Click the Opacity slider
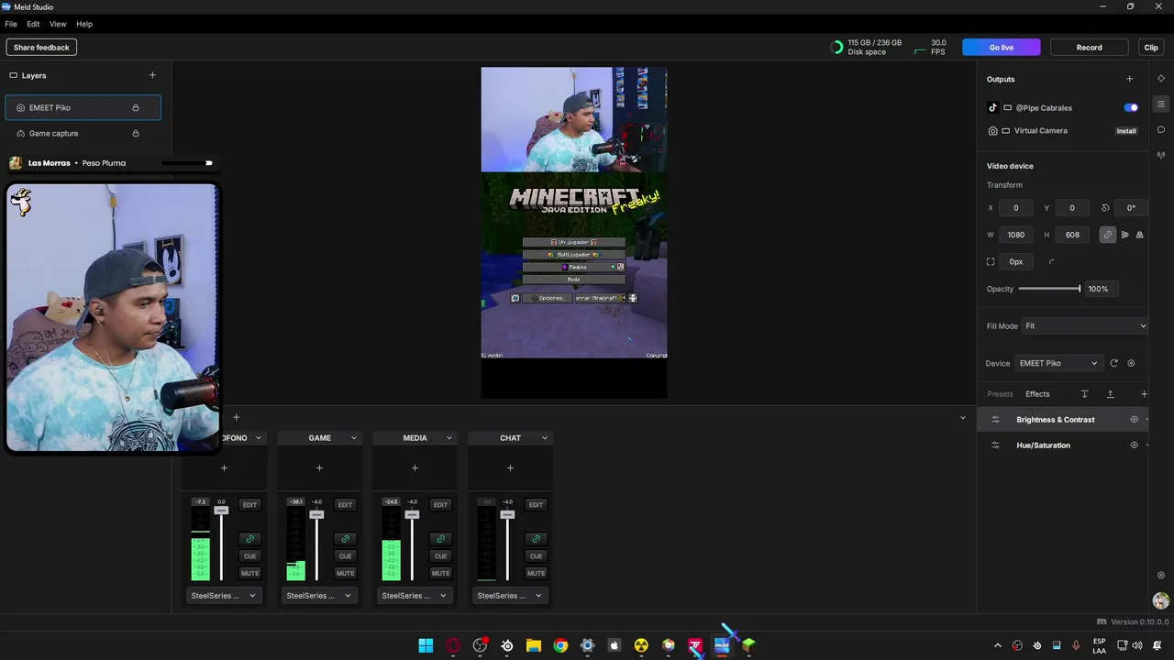The image size is (1174, 660). pos(1049,289)
